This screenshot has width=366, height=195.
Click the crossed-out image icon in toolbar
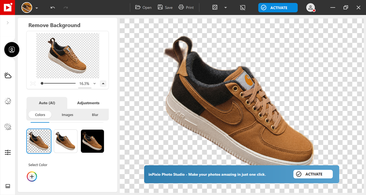(243, 7)
